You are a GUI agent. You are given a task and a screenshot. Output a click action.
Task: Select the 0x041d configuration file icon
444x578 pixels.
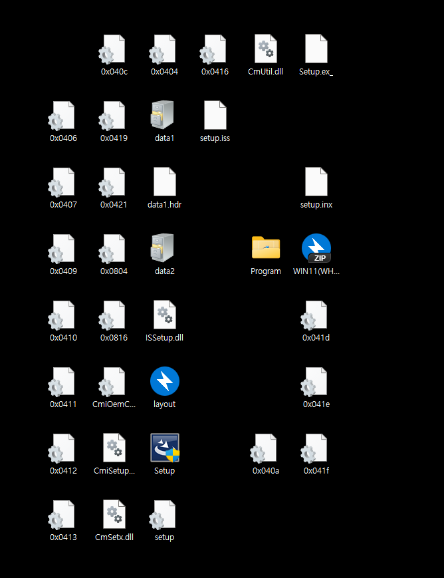pyautogui.click(x=314, y=315)
